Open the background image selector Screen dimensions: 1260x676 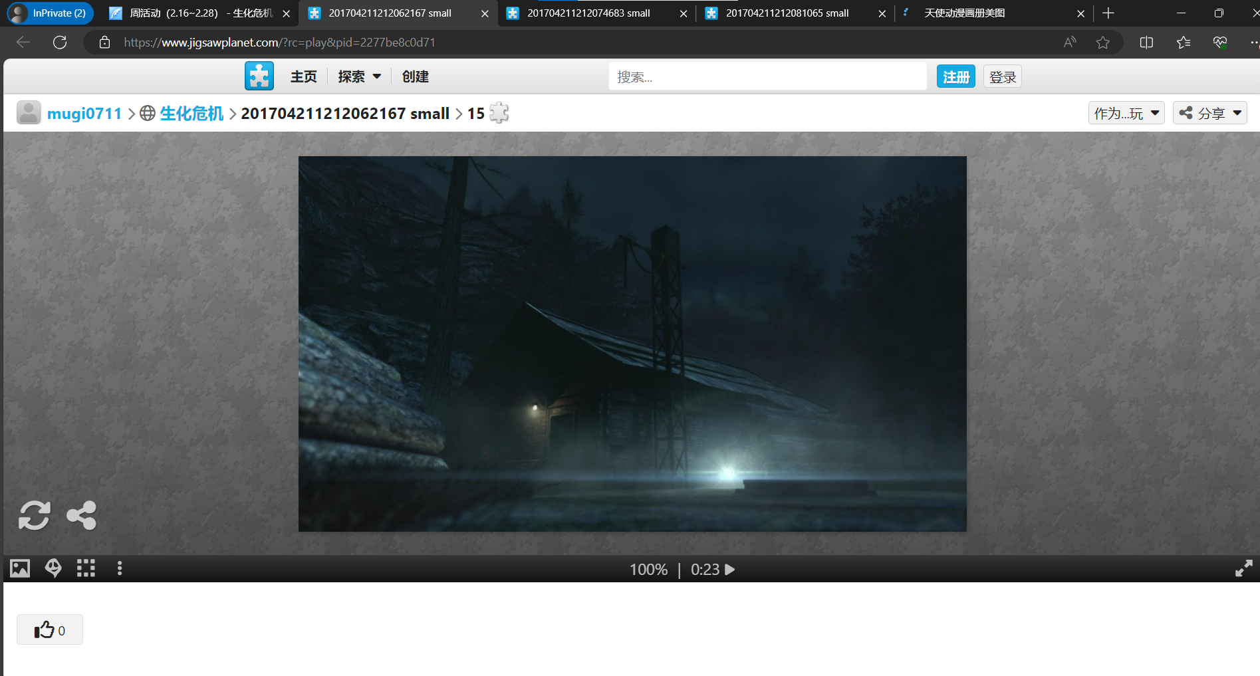click(x=19, y=568)
